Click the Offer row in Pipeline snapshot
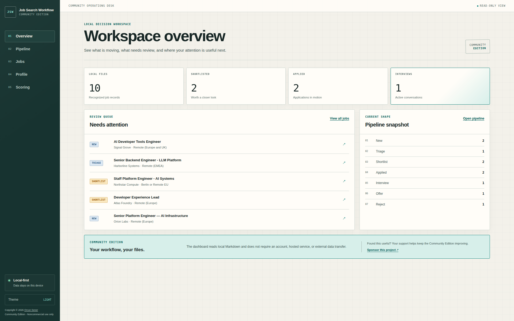The image size is (514, 321). click(x=425, y=194)
